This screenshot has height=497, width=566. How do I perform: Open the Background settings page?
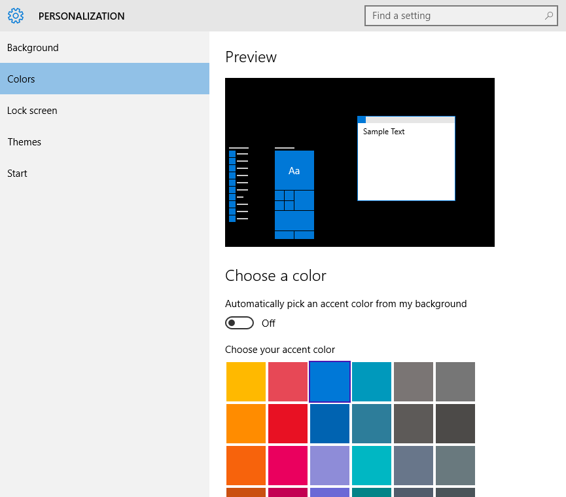point(105,47)
